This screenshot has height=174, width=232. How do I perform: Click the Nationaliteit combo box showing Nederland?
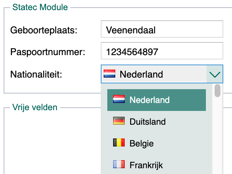162,74
